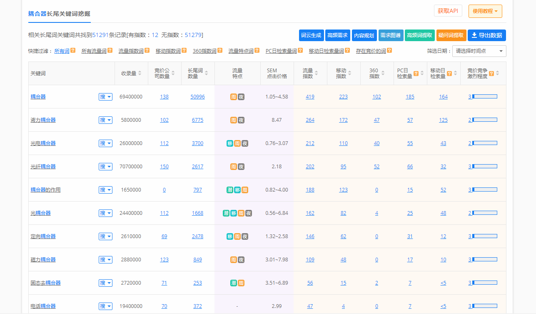Click sort arrows in 长尾词数量 header
The height and width of the screenshot is (315, 536).
(x=207, y=73)
